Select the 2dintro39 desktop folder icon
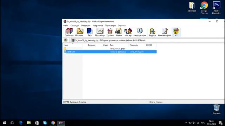The height and width of the screenshot is (126, 225). (x=192, y=7)
